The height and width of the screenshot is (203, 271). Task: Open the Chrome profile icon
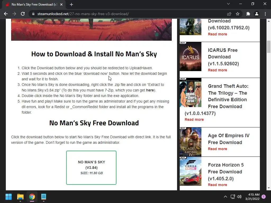tap(257, 14)
